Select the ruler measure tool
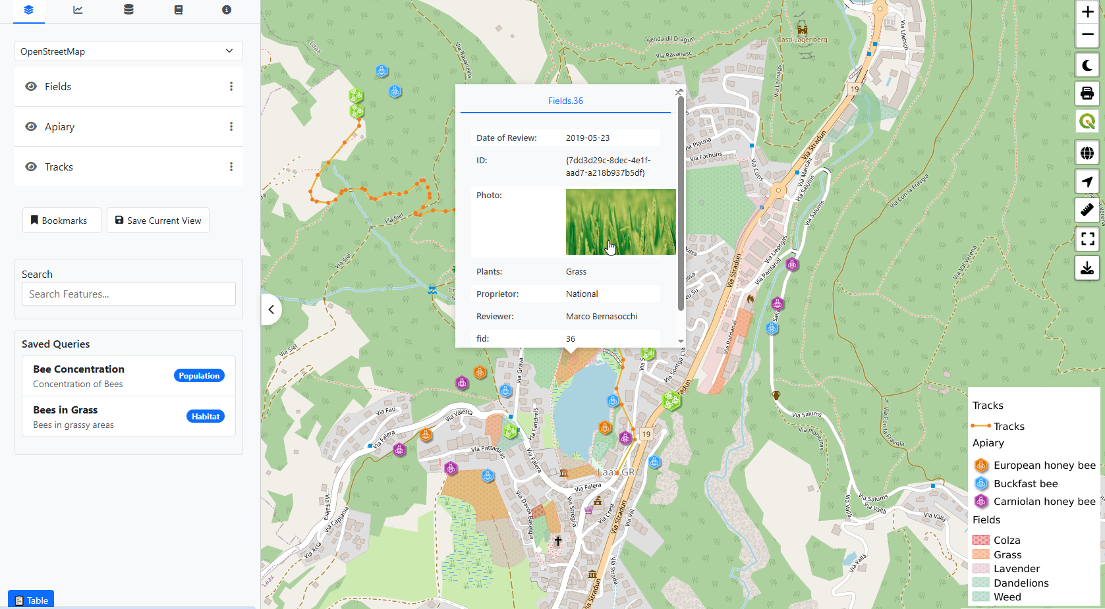The width and height of the screenshot is (1105, 609). click(1087, 210)
